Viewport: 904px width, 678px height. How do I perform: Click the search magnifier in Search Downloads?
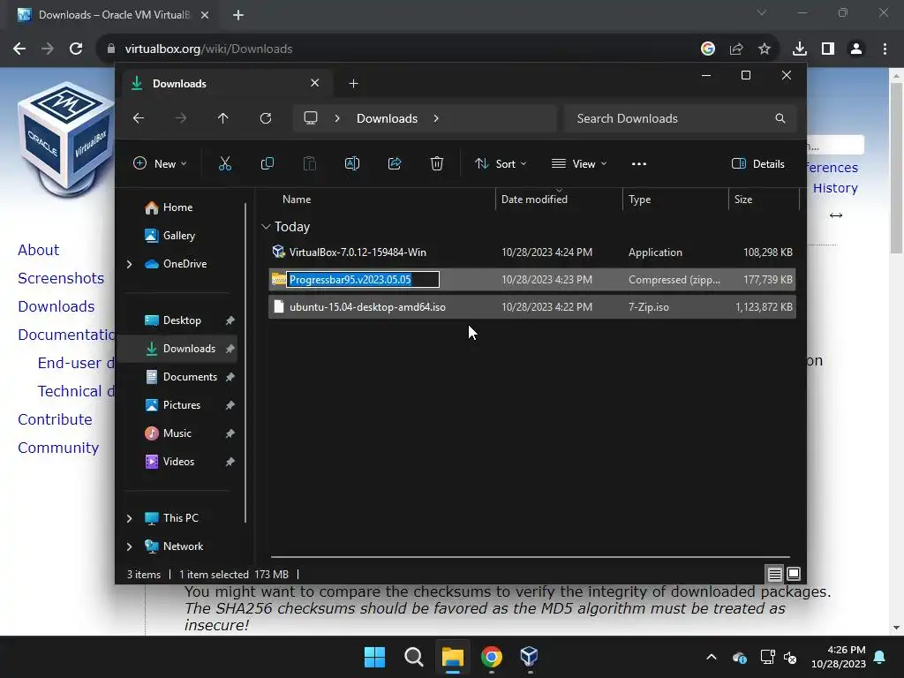780,118
